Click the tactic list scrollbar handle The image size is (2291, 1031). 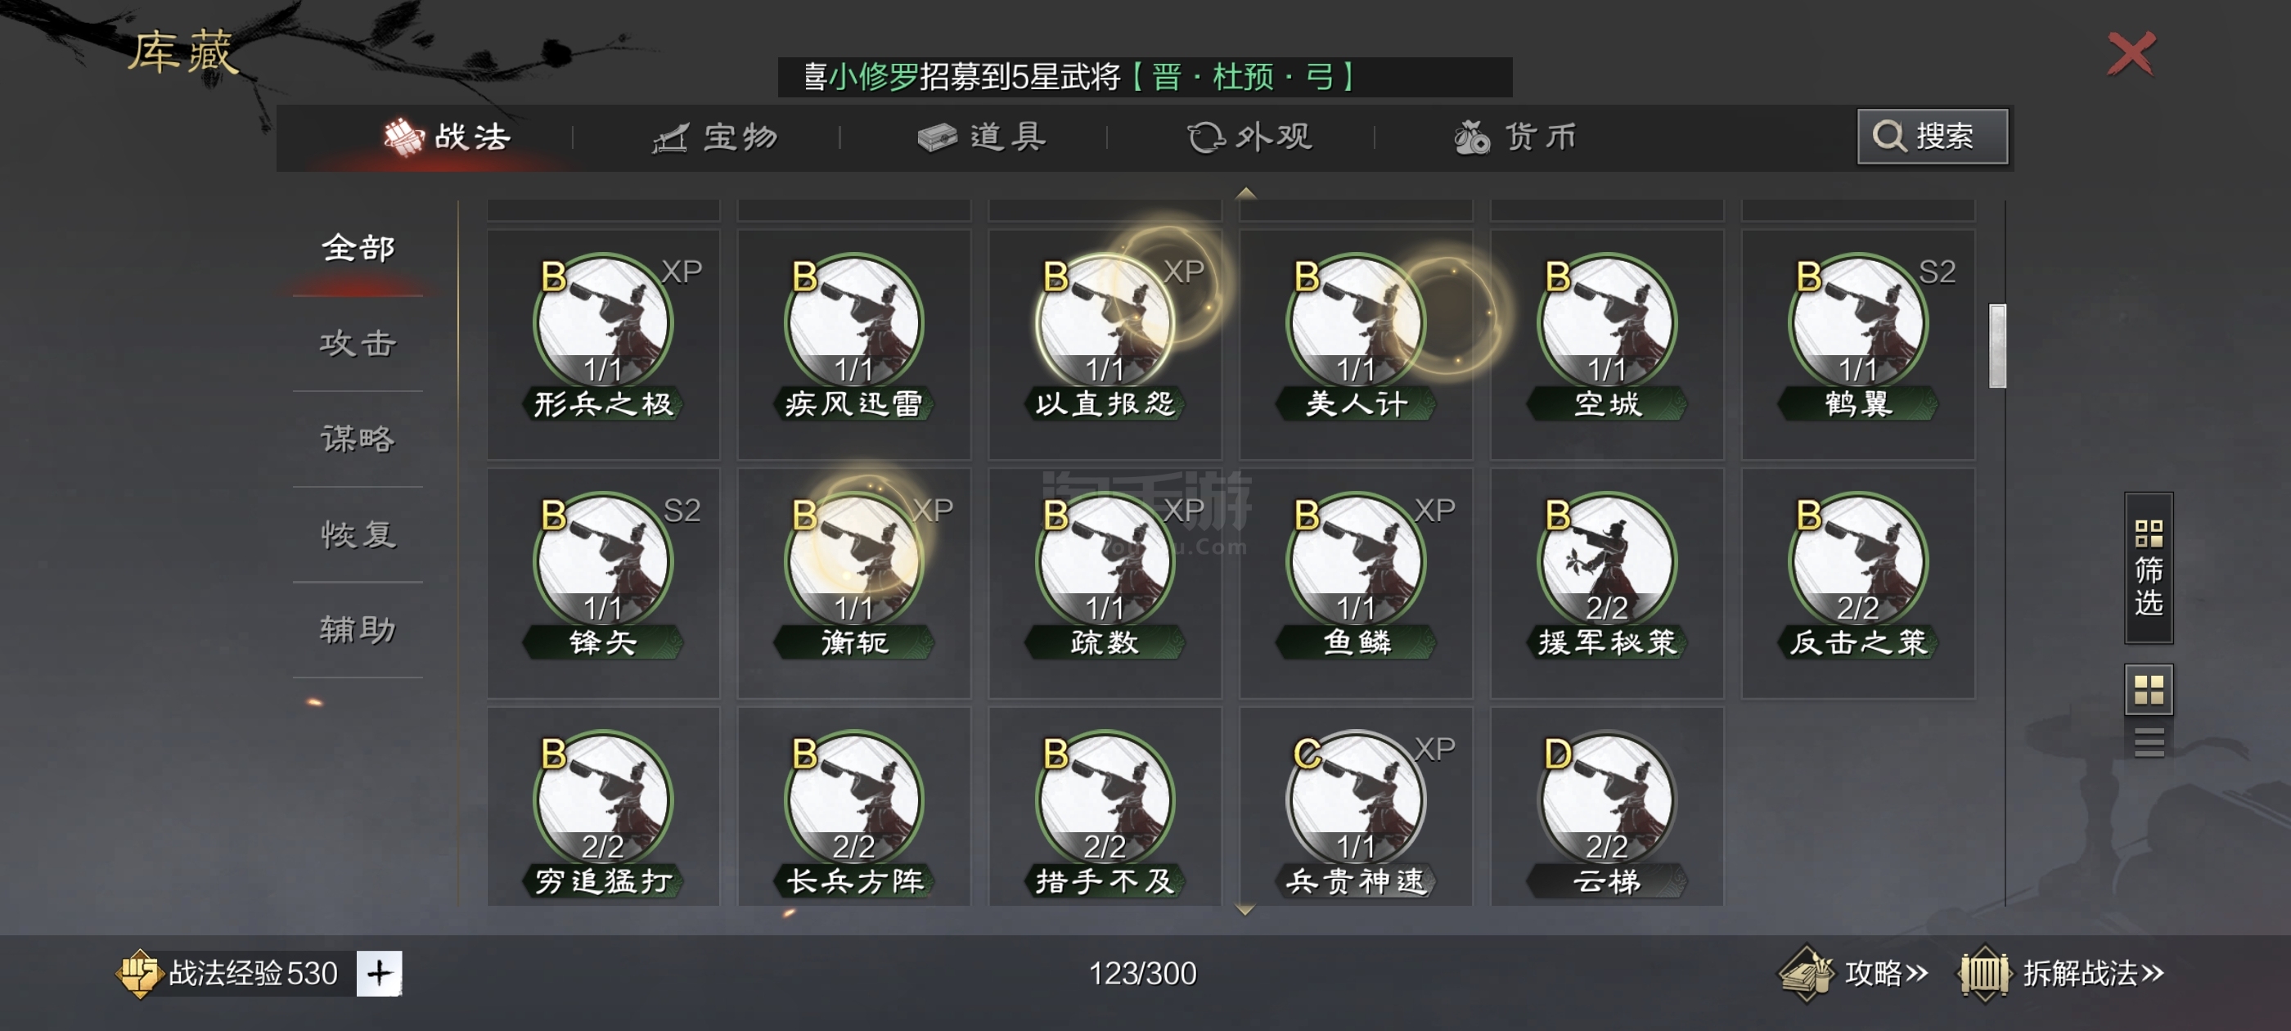click(1996, 346)
